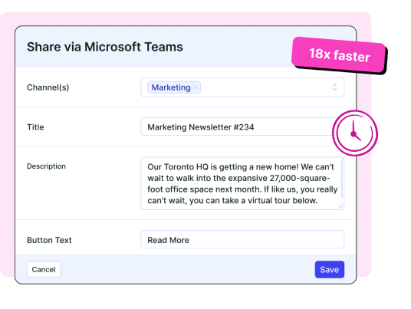
Task: Click the Cancel button
Action: click(x=44, y=269)
